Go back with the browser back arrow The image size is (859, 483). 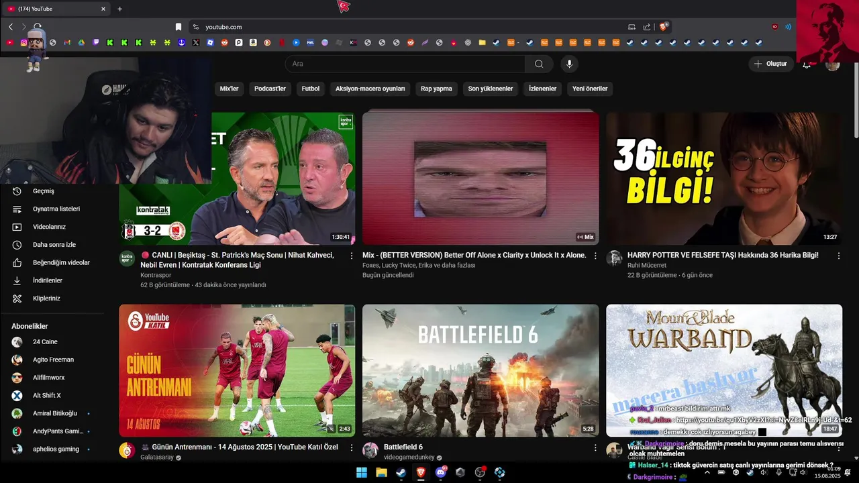[11, 27]
